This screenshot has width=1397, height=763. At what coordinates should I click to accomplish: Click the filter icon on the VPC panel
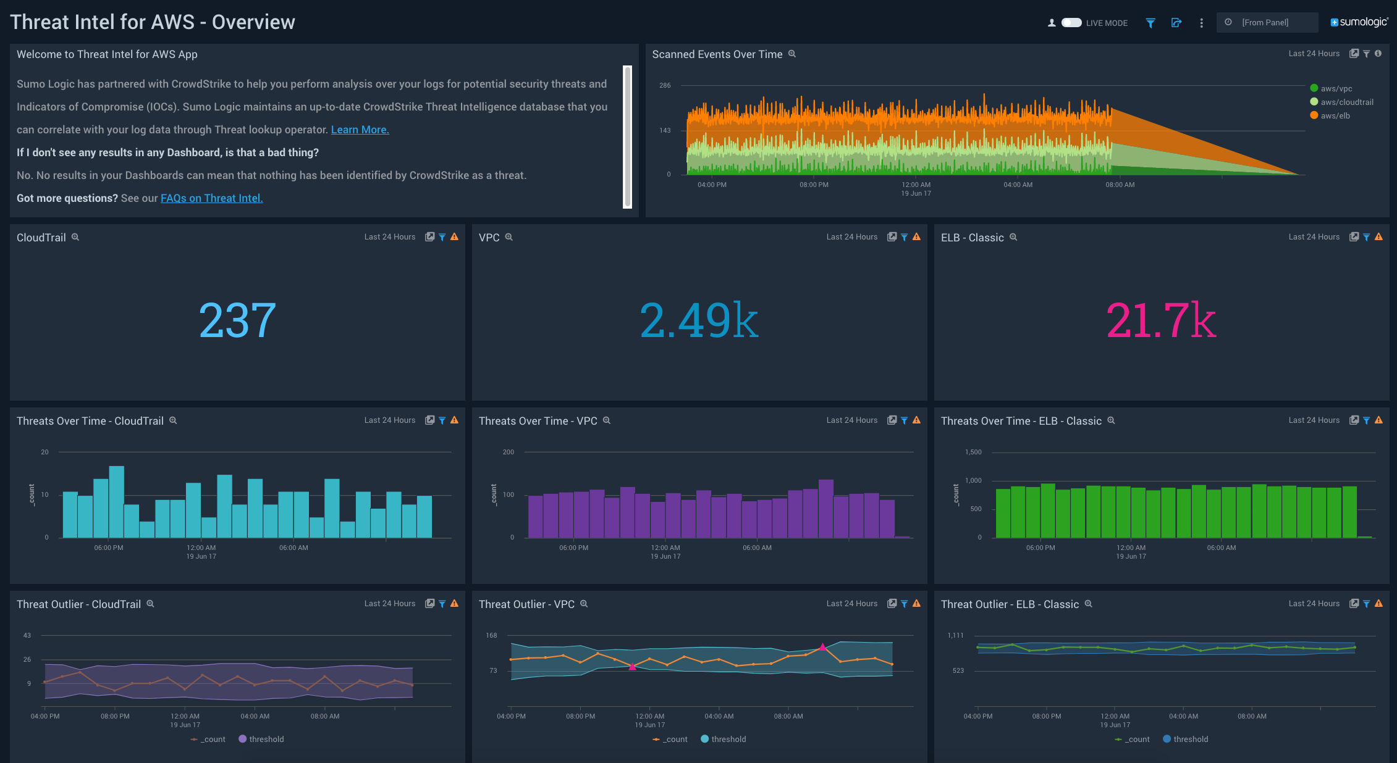click(x=904, y=236)
